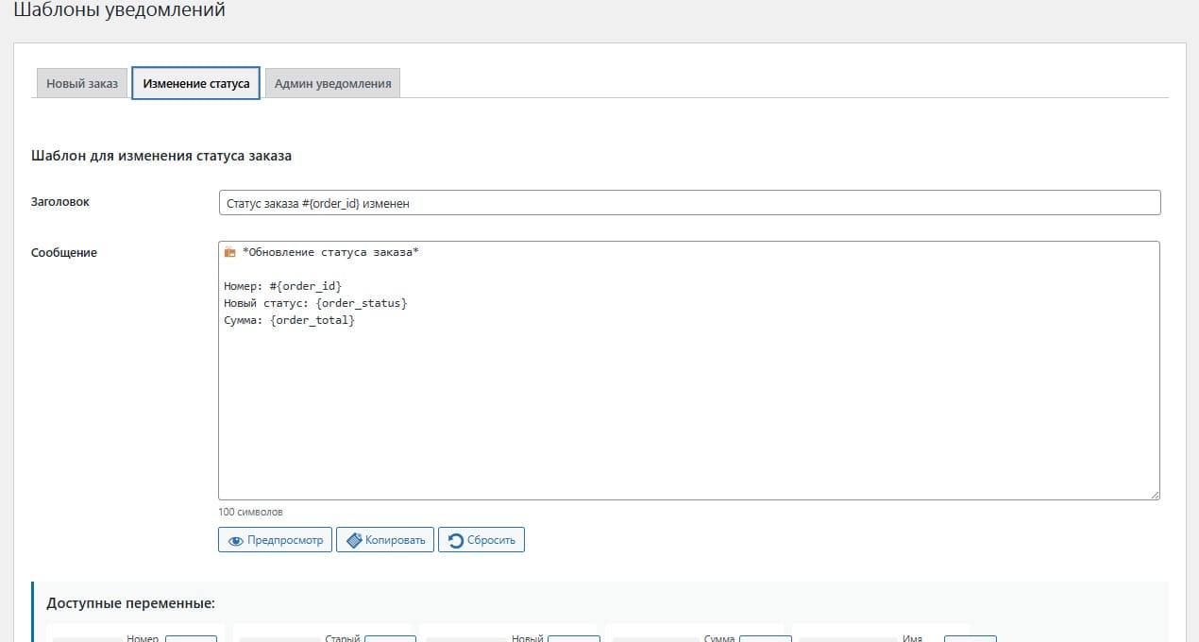Click the Сообщение field label
The width and height of the screenshot is (1199, 642).
point(64,252)
